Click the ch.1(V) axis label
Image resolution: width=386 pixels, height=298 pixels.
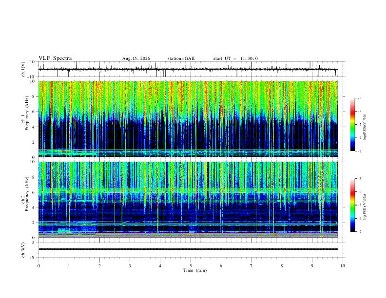point(23,69)
